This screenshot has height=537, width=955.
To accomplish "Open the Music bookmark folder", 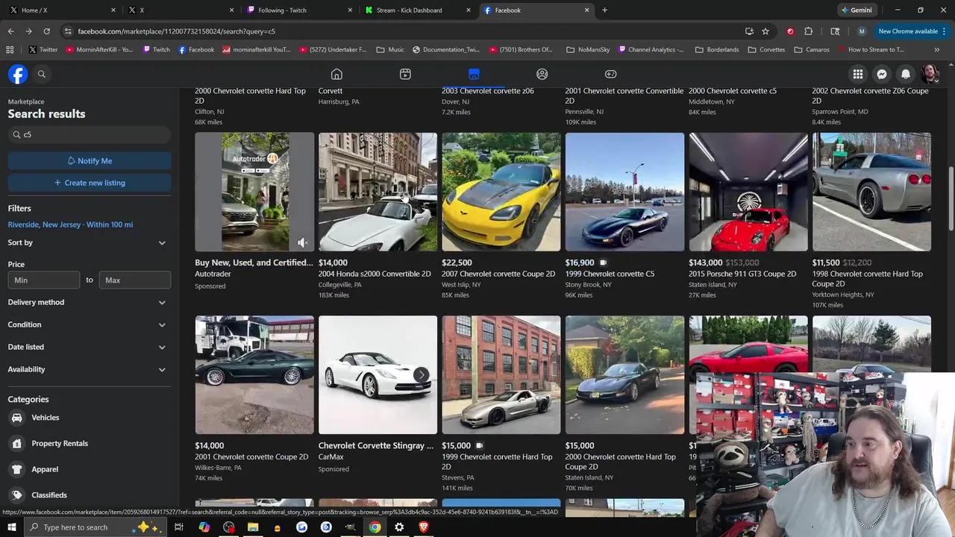I will pos(390,50).
